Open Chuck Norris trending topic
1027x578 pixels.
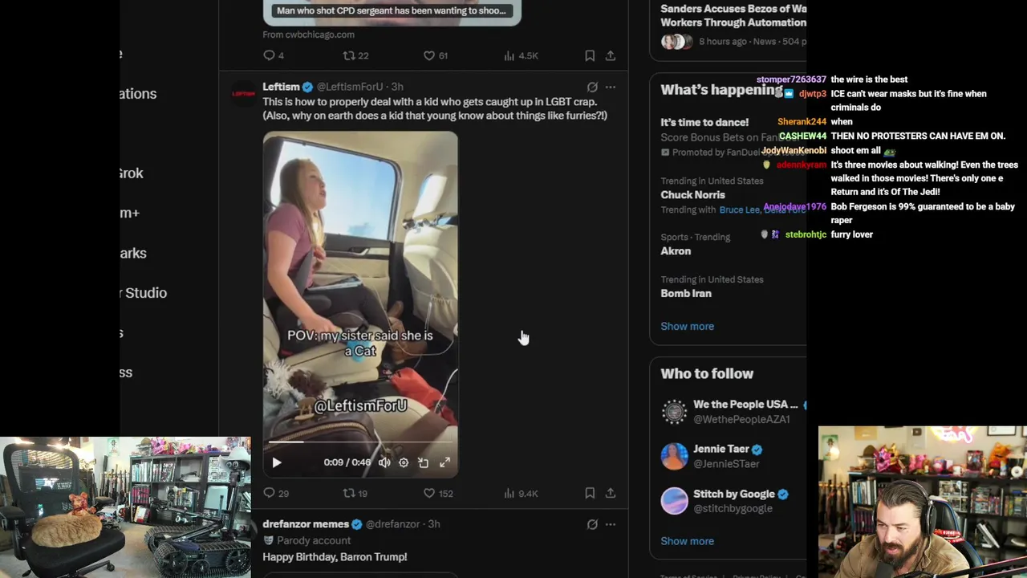(x=692, y=194)
